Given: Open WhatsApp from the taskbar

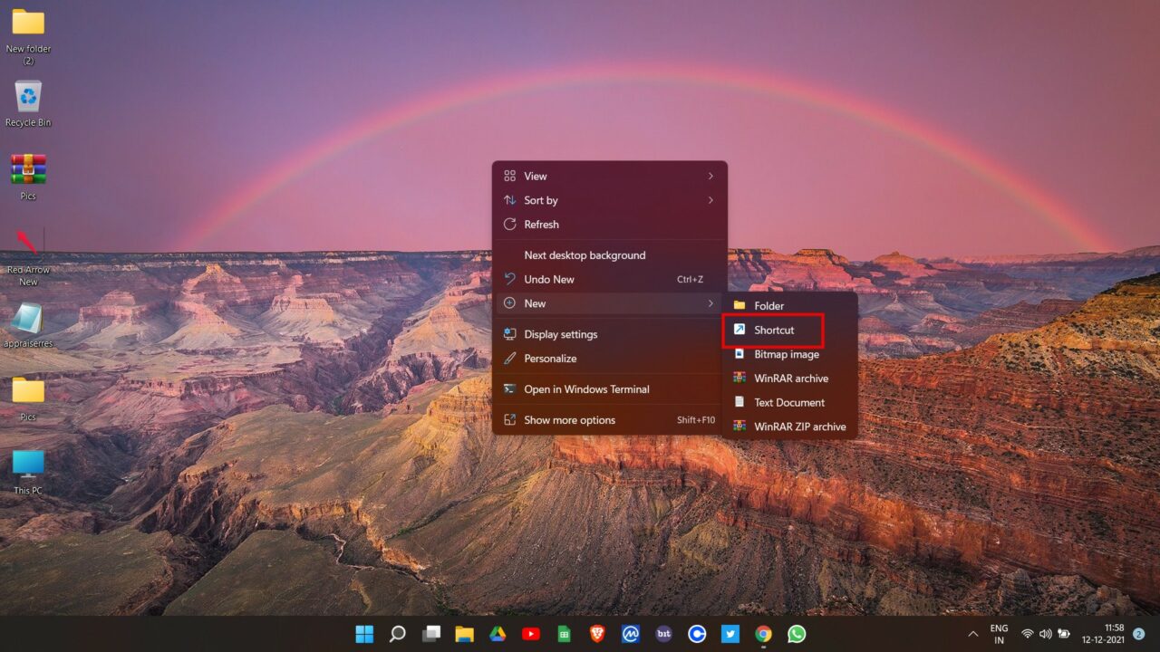Looking at the screenshot, I should [797, 634].
